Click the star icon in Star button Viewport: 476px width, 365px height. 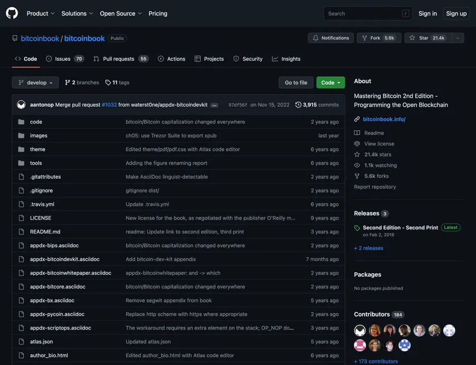(412, 38)
